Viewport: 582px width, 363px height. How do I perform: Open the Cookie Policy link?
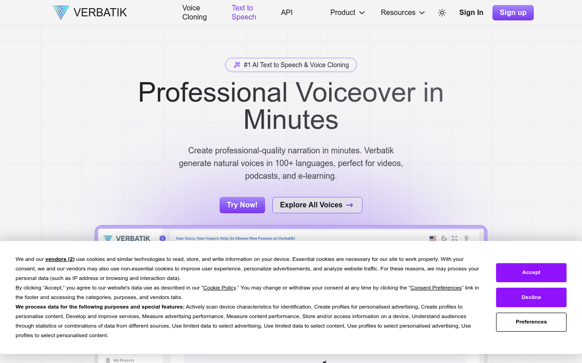(x=220, y=288)
